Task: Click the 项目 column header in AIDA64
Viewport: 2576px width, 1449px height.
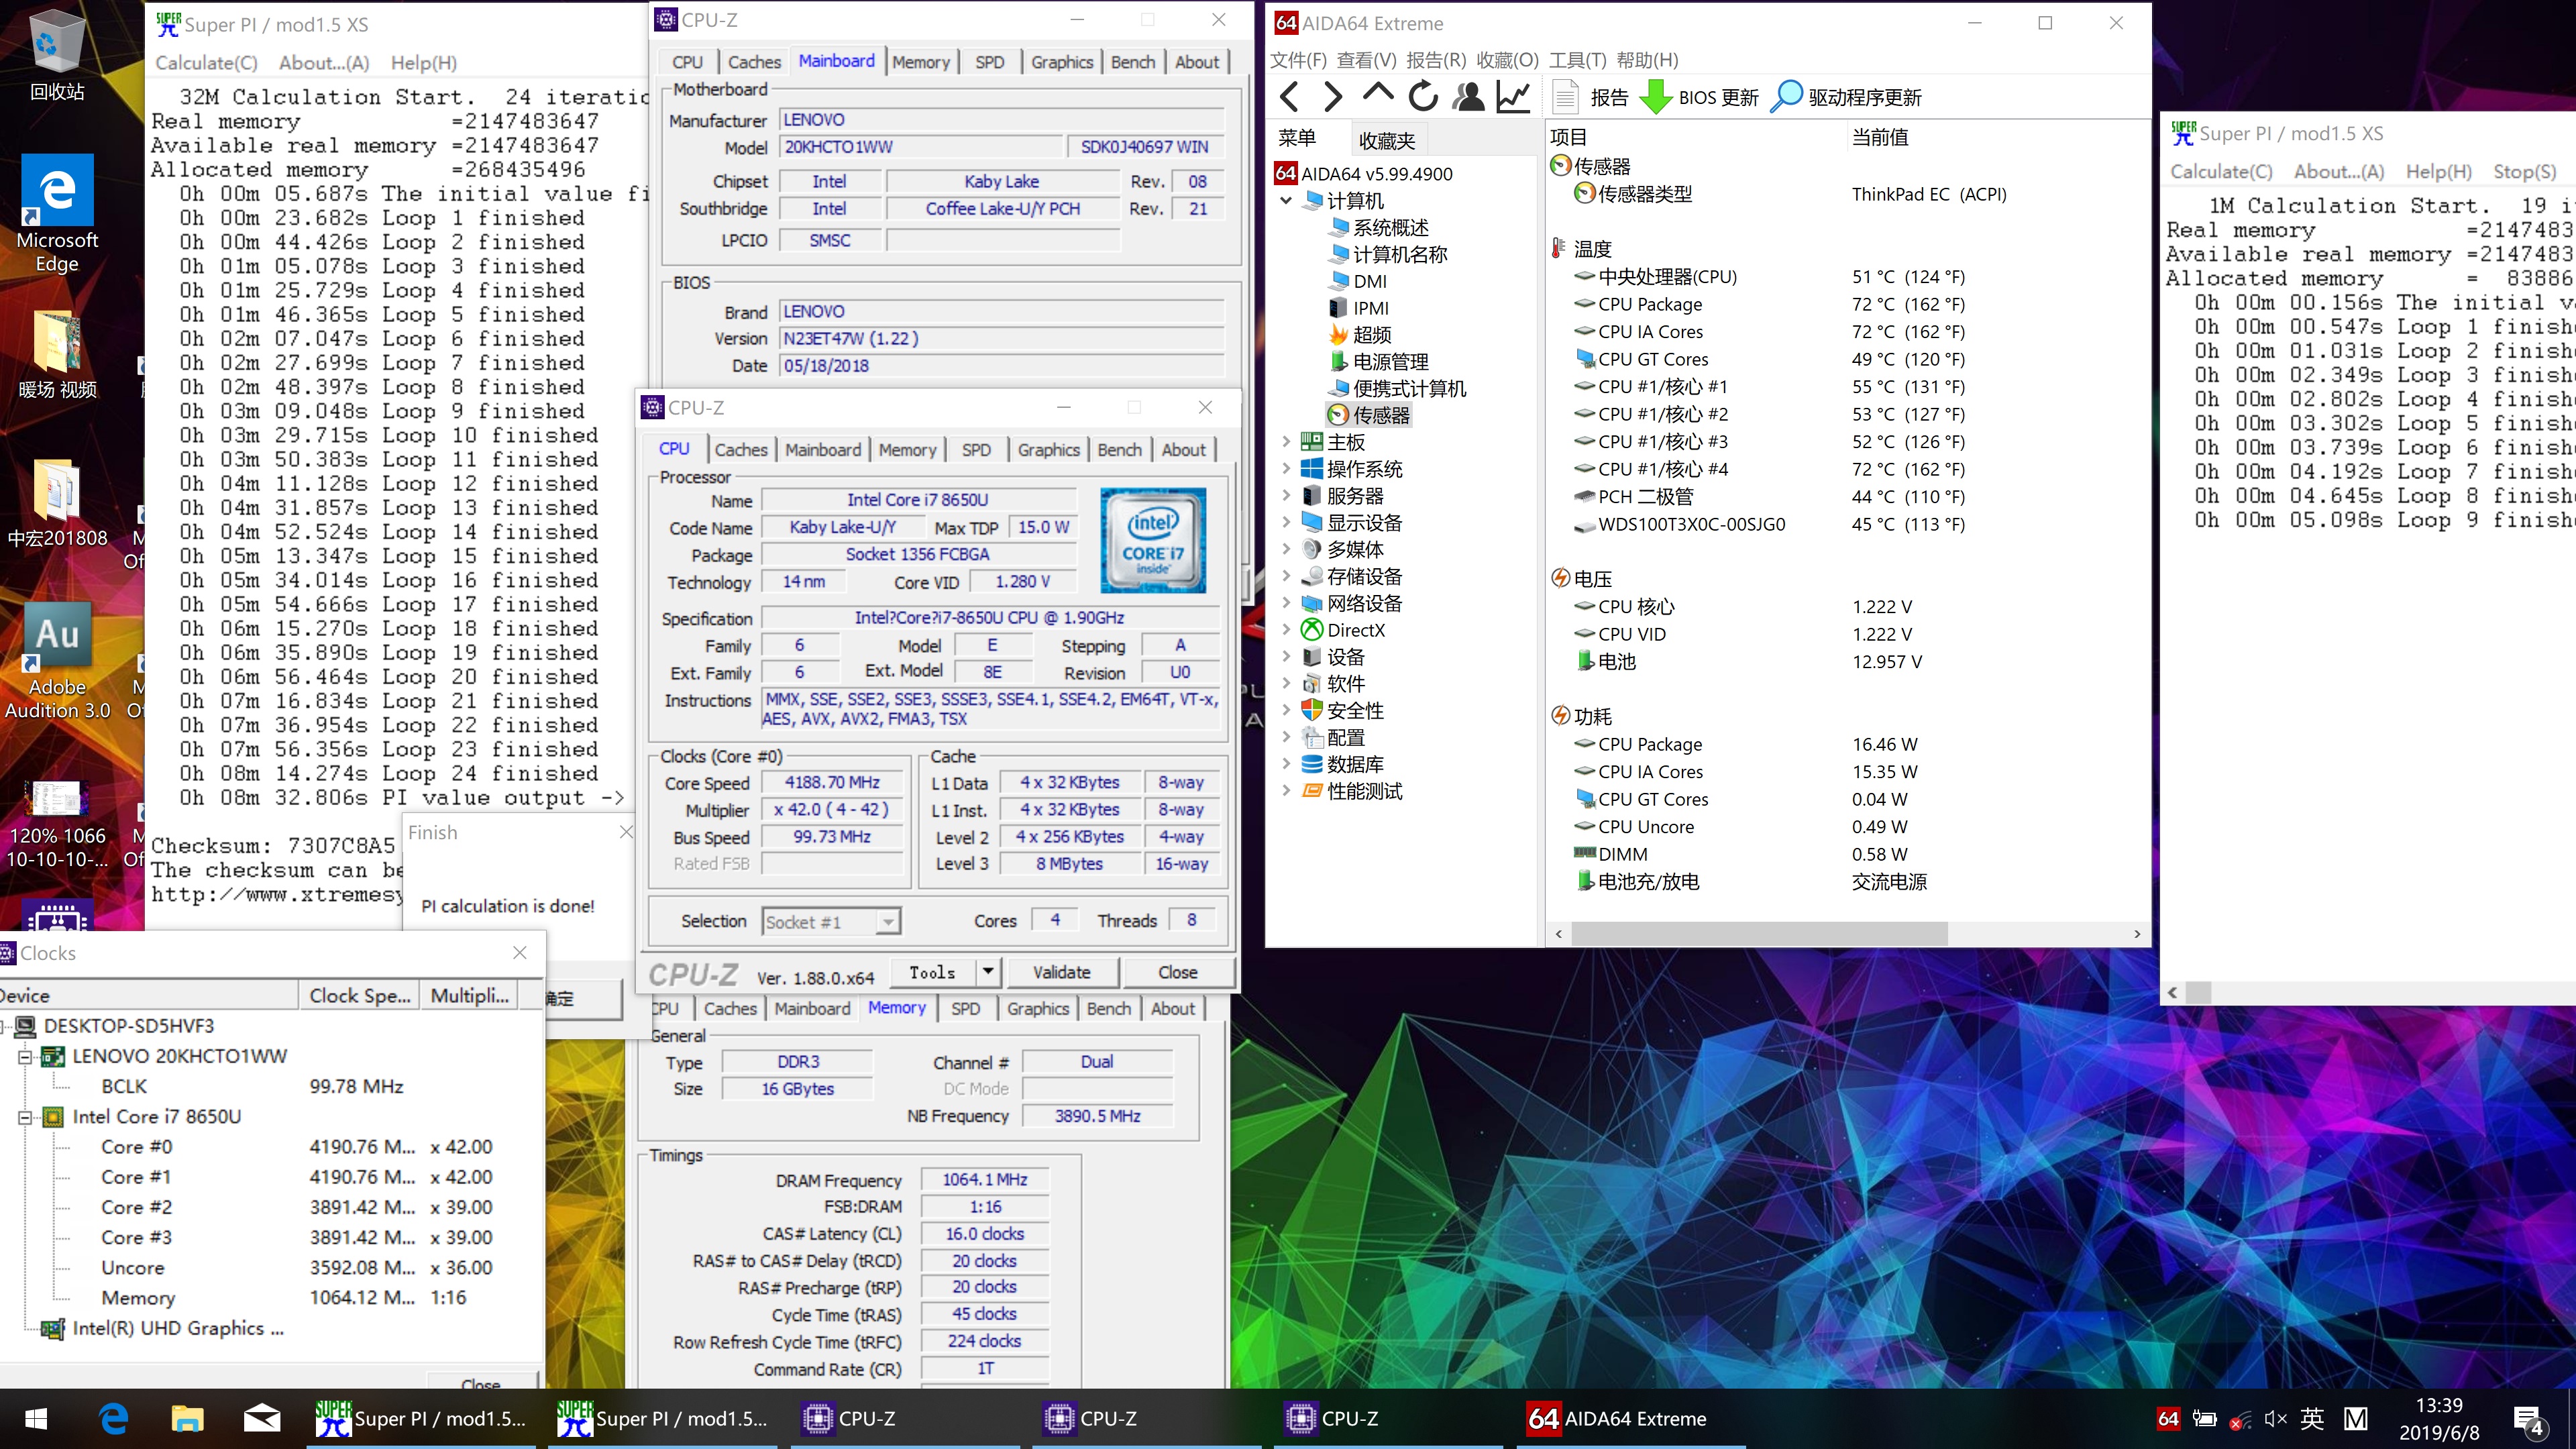Action: [x=1568, y=137]
